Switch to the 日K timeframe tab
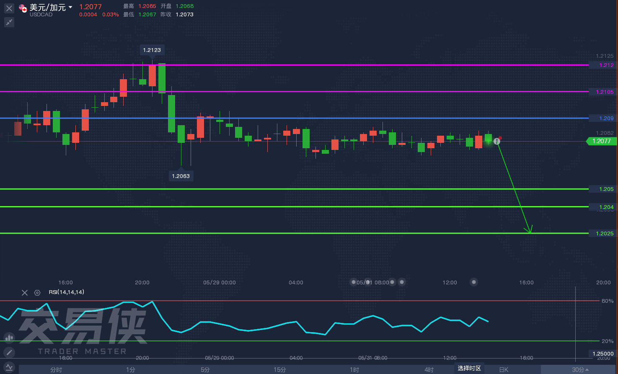The height and width of the screenshot is (374, 618). tap(504, 369)
